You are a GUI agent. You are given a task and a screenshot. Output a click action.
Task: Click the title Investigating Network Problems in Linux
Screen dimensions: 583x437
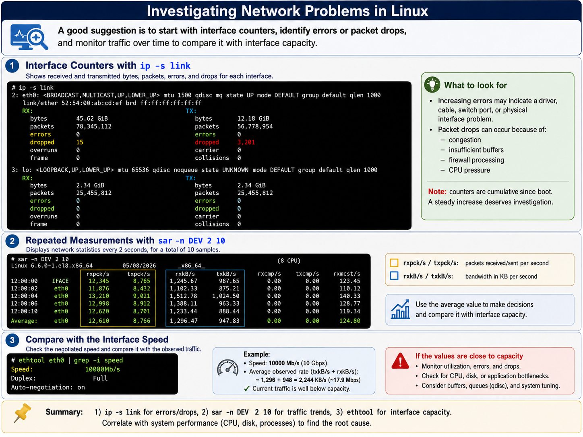tap(287, 11)
